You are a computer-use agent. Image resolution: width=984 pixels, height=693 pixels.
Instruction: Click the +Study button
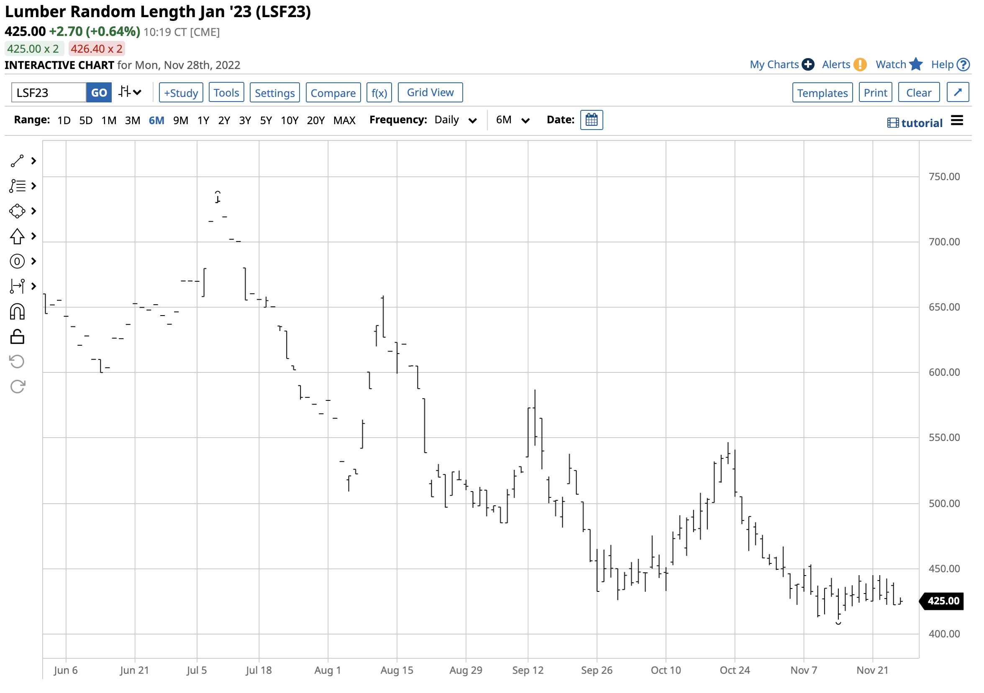pos(181,93)
